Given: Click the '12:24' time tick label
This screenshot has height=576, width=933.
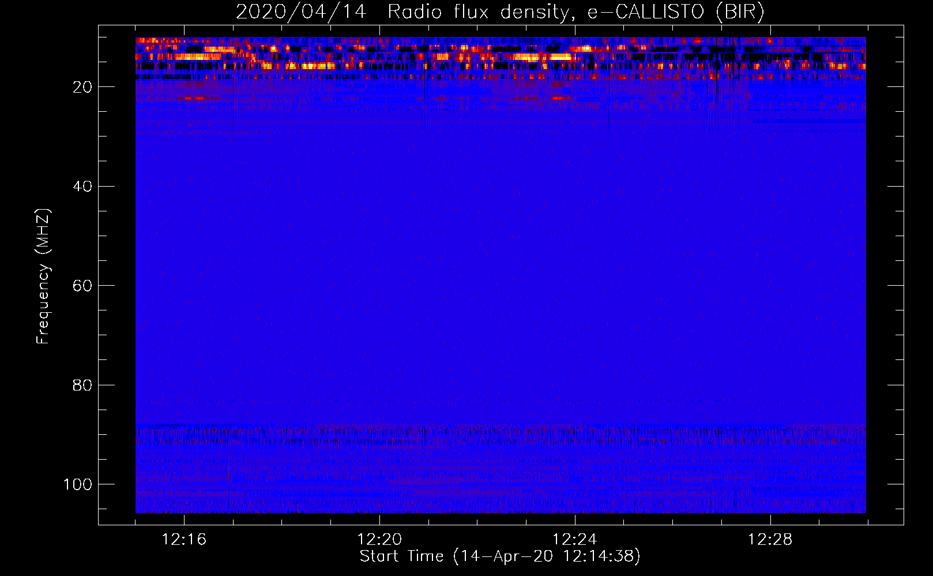Looking at the screenshot, I should (575, 540).
